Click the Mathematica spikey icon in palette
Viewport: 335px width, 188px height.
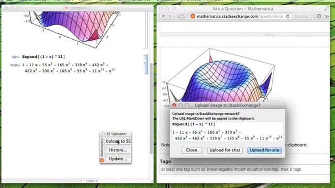(102, 160)
